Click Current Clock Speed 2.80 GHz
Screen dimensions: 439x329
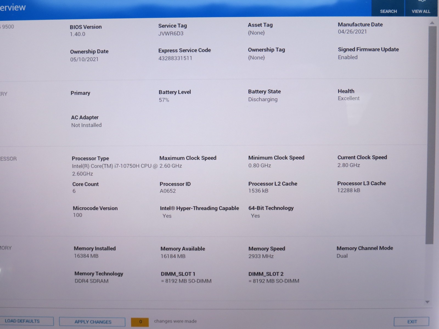click(x=348, y=165)
